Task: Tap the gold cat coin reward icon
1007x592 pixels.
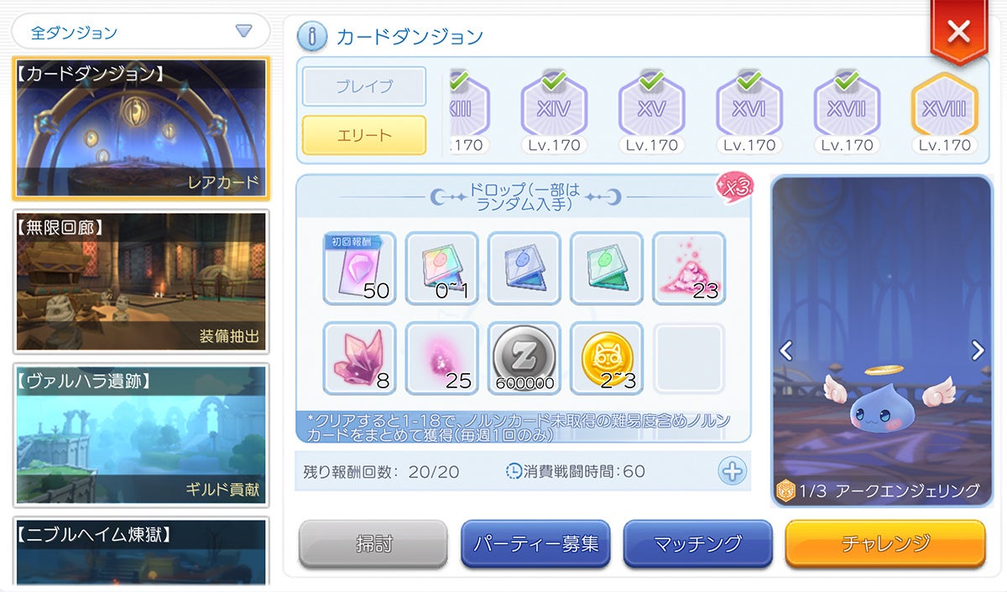Action: 606,358
